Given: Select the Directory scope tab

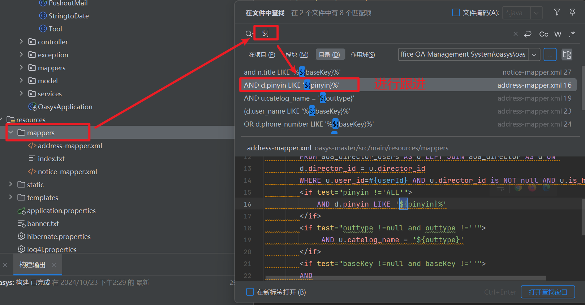Looking at the screenshot, I should click(330, 54).
